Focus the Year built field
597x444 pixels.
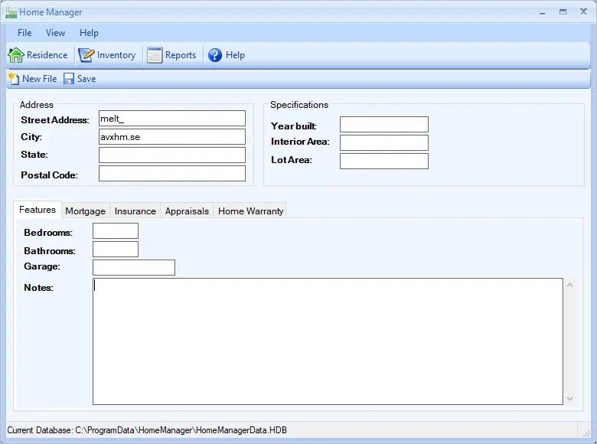click(x=383, y=125)
